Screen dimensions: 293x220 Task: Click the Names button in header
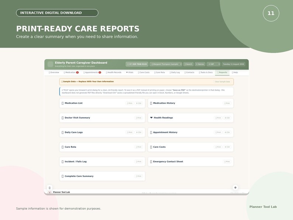click(x=200, y=64)
